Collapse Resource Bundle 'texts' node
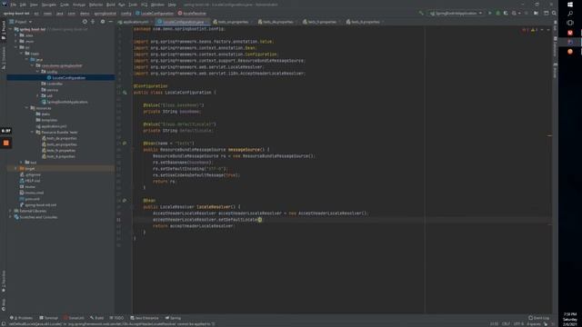This screenshot has width=582, height=327. click(x=33, y=132)
